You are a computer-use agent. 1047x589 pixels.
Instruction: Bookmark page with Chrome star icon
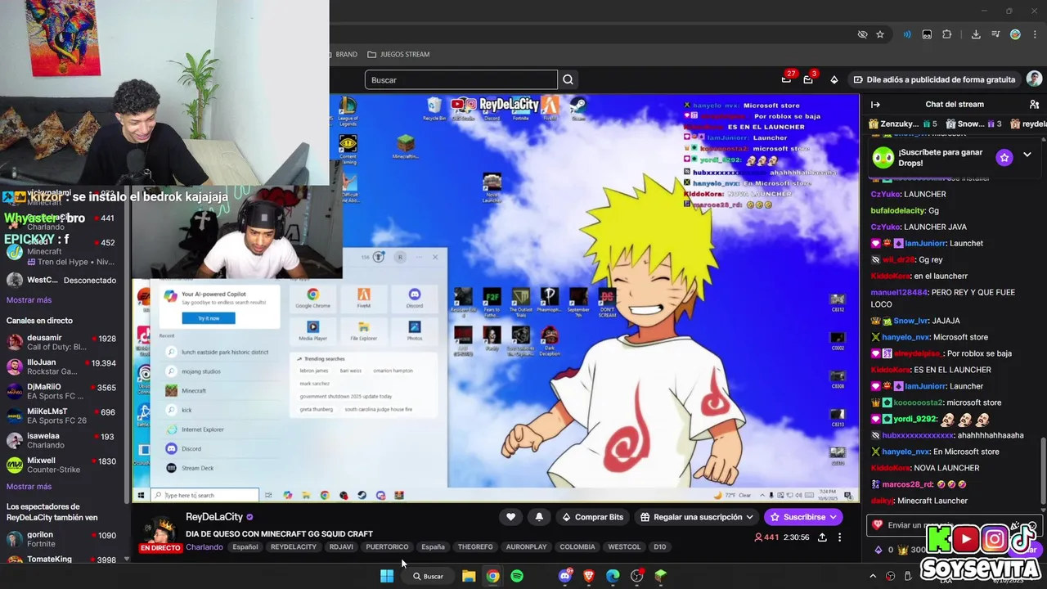(x=880, y=34)
